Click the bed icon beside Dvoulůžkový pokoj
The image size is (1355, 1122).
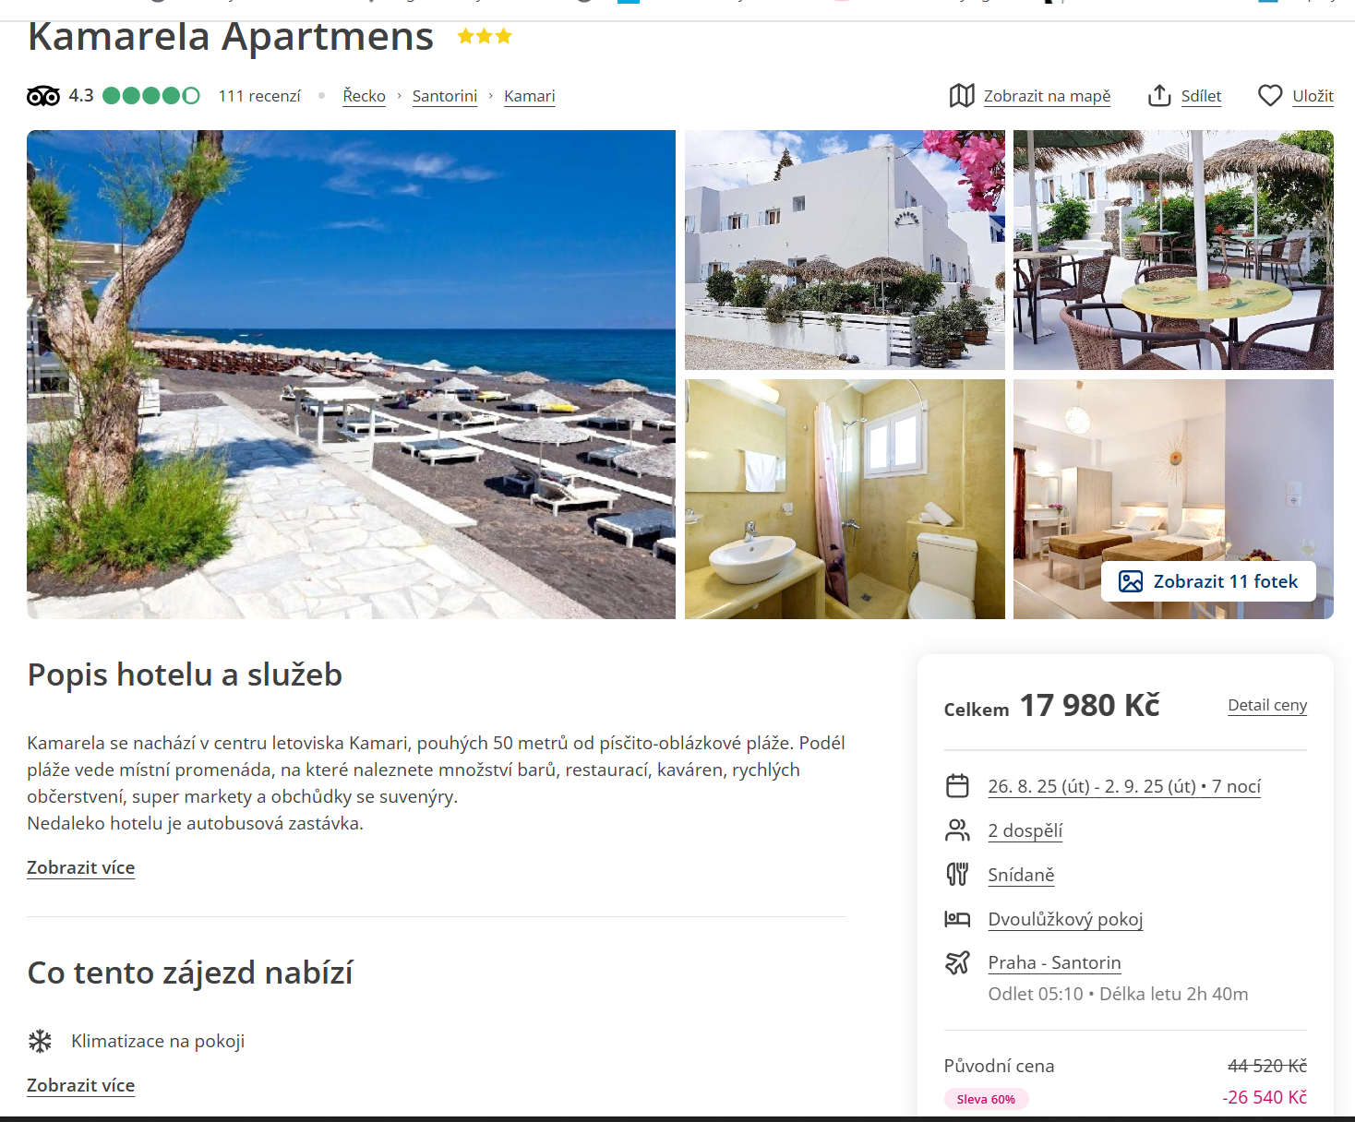point(957,919)
